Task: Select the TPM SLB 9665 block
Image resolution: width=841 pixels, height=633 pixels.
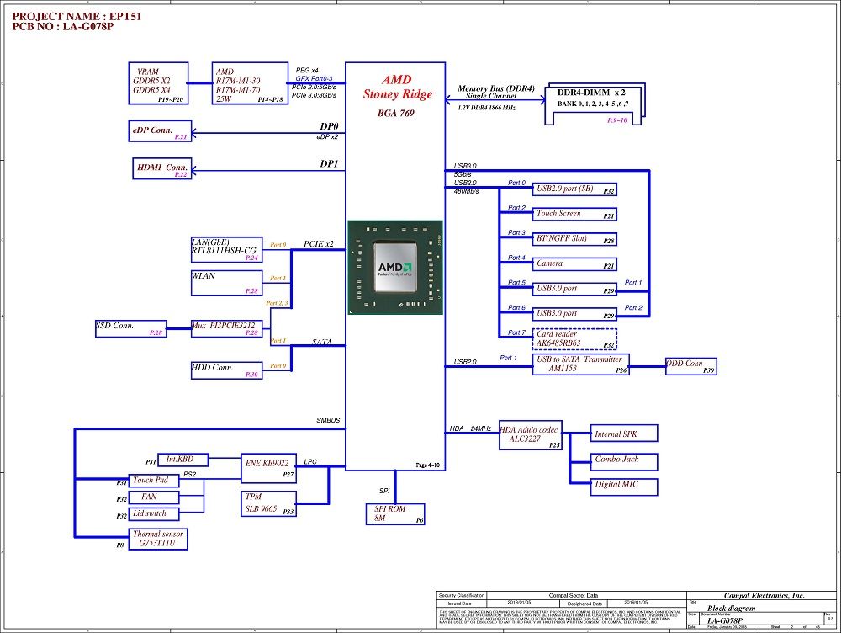Action: click(x=269, y=503)
